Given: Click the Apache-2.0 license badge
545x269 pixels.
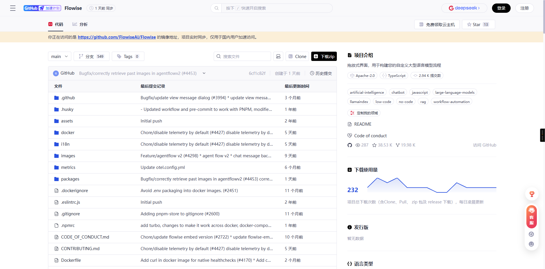Looking at the screenshot, I should pos(362,75).
